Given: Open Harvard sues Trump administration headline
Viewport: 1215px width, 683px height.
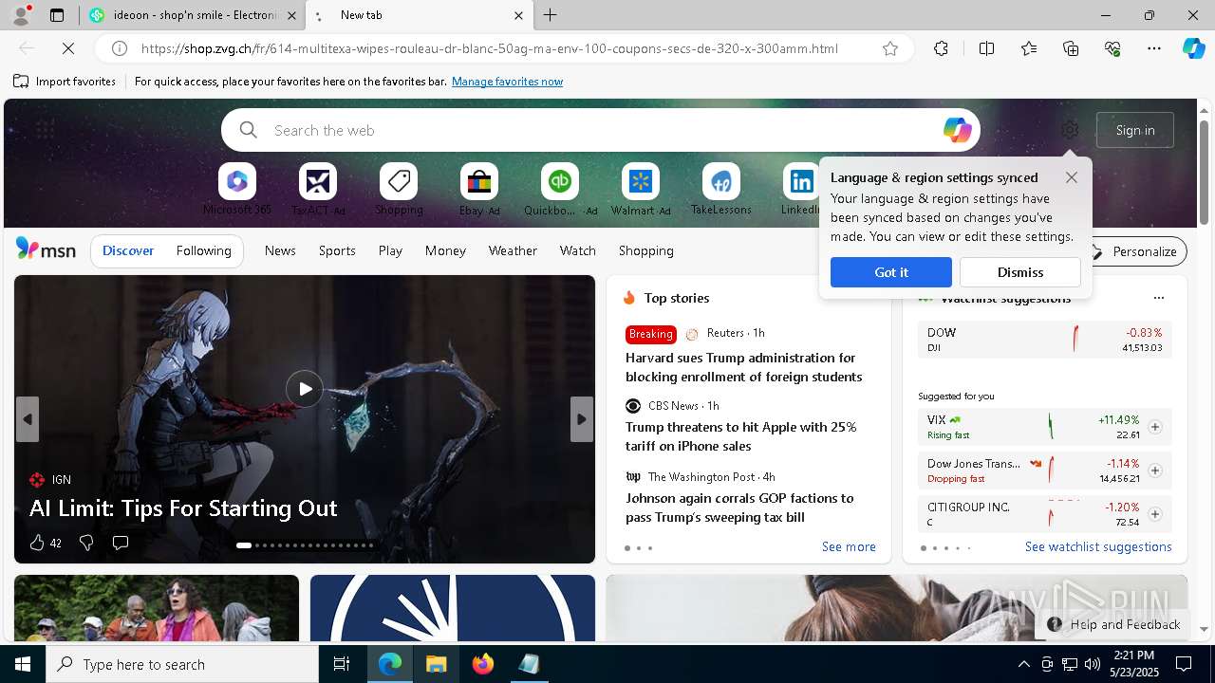Looking at the screenshot, I should pyautogui.click(x=743, y=367).
